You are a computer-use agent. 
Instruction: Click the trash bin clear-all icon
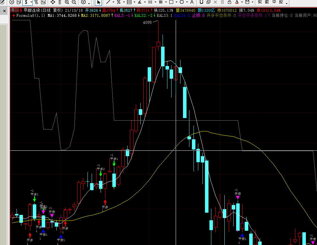pyautogui.click(x=222, y=2)
